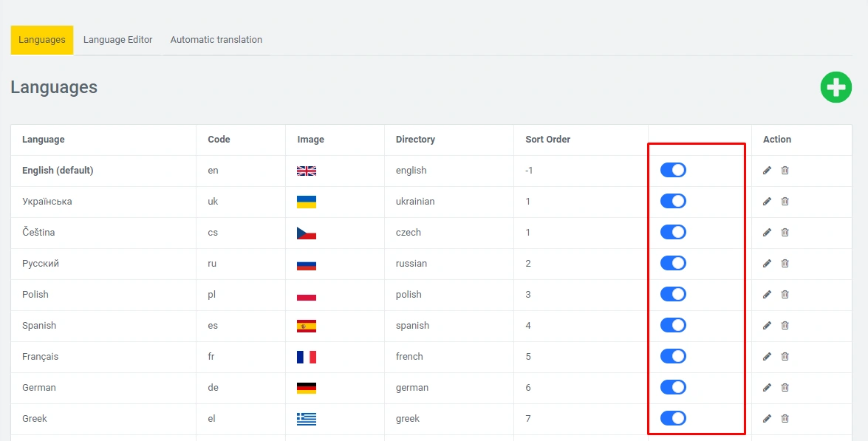The height and width of the screenshot is (441, 868).
Task: Turn off the Greek language toggle
Action: [x=673, y=419]
